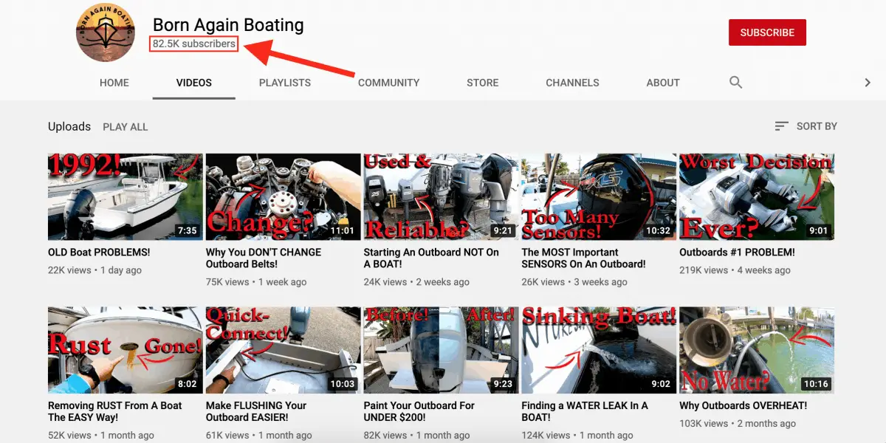Switch to the Home tab
Viewport: 886px width, 443px height.
(x=114, y=83)
